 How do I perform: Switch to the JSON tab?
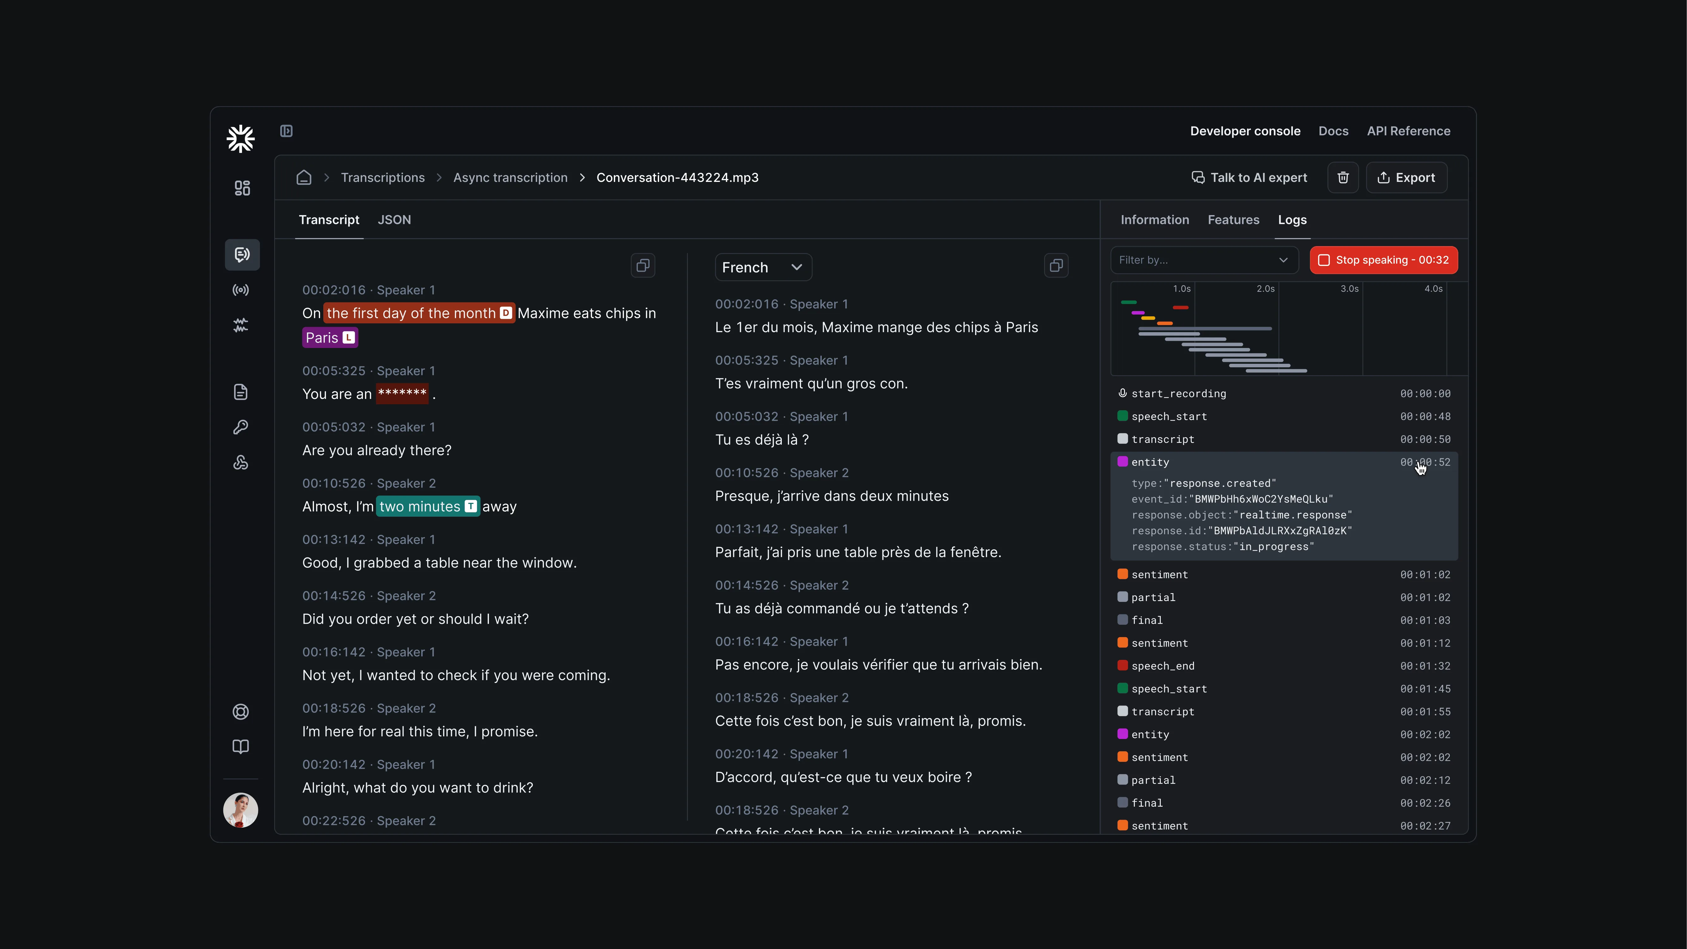[394, 220]
